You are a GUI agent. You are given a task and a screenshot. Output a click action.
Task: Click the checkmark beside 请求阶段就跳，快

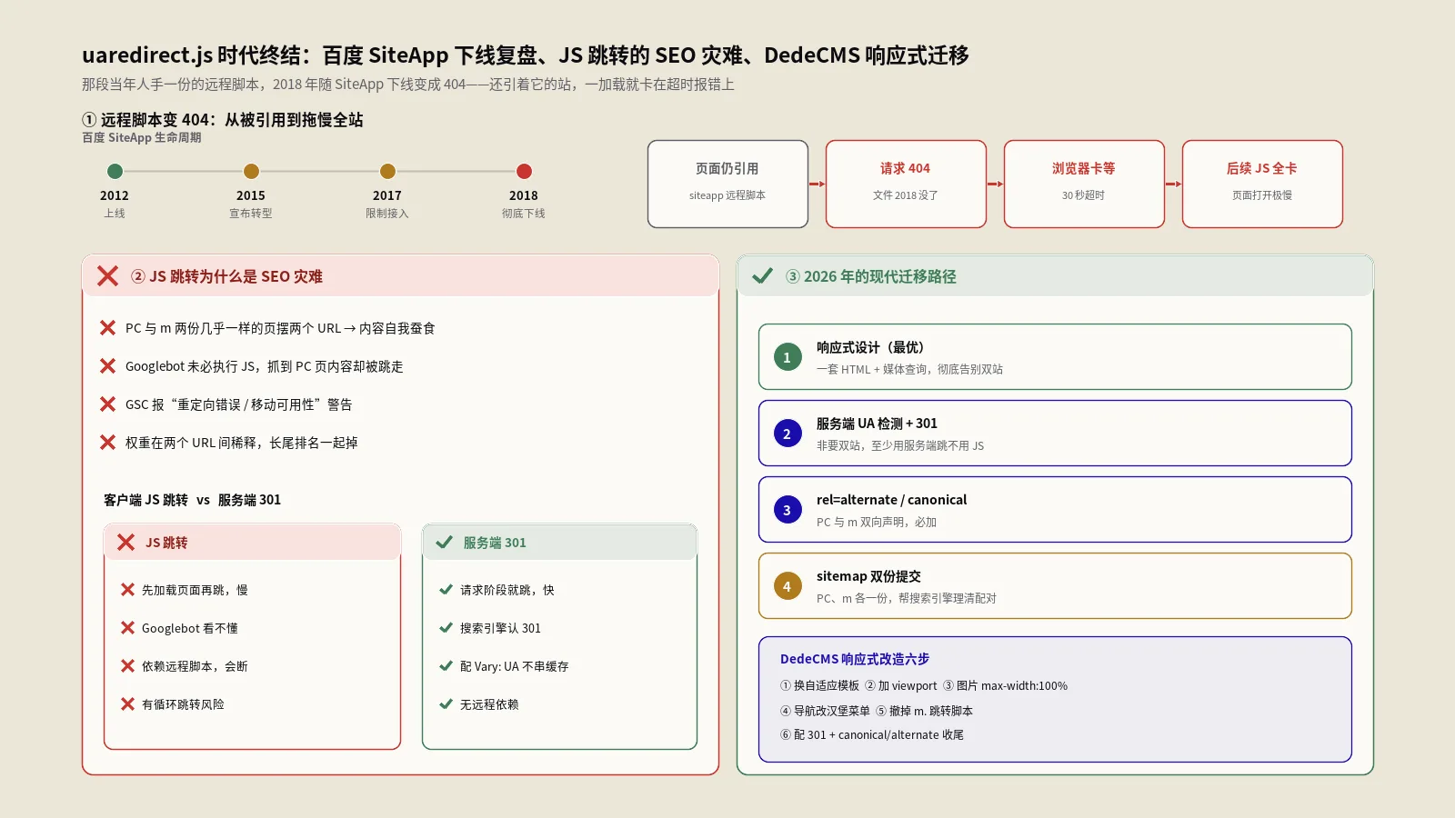coord(446,590)
